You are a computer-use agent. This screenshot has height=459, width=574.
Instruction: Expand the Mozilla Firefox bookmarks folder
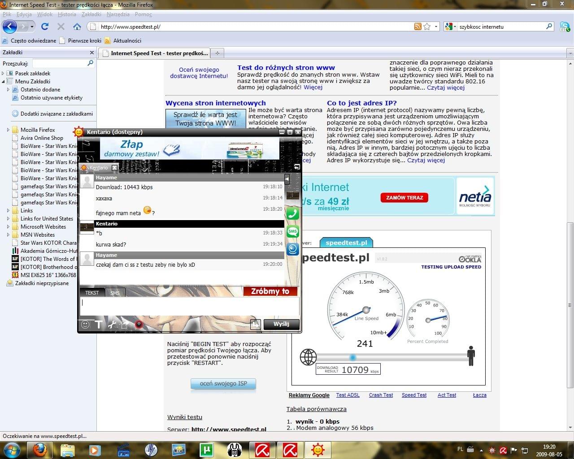click(x=8, y=130)
